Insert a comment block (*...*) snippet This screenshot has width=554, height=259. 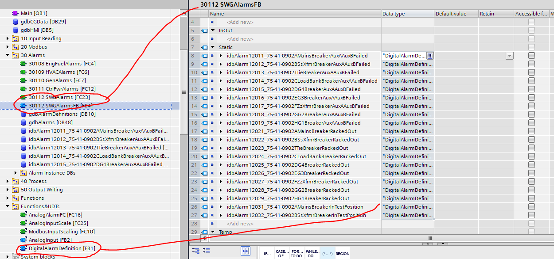327,253
